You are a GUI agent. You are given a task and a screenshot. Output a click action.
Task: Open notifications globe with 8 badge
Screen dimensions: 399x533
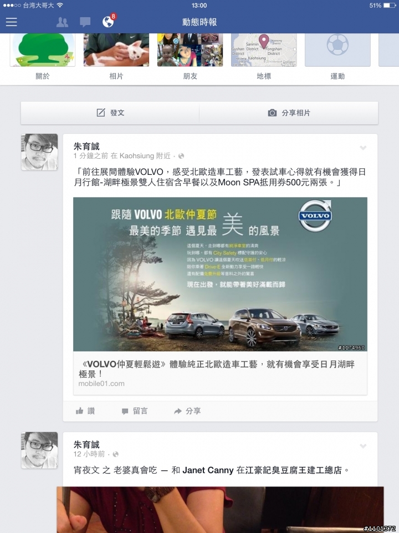click(109, 21)
